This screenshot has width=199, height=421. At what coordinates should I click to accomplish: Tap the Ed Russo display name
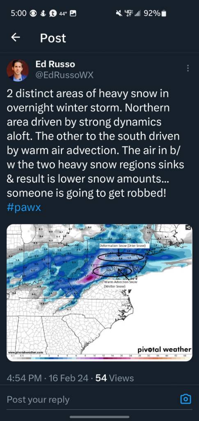[55, 64]
